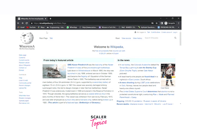Close the Wikipedia browser tab
The image size is (197, 140).
46,19
